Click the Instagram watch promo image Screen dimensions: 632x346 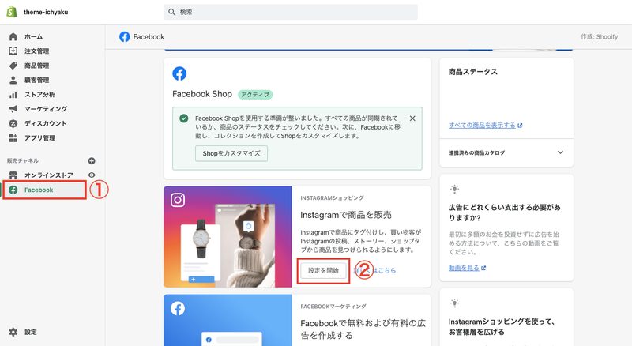click(228, 237)
